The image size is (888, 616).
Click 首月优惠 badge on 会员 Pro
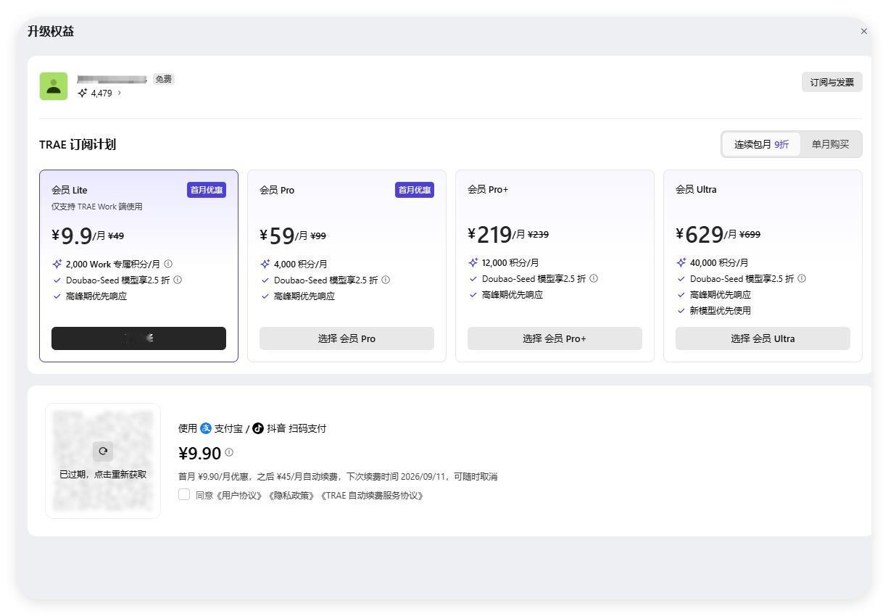tap(415, 190)
